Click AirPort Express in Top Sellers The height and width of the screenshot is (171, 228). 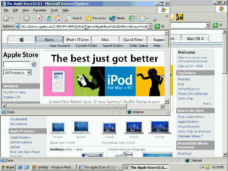(x=189, y=89)
